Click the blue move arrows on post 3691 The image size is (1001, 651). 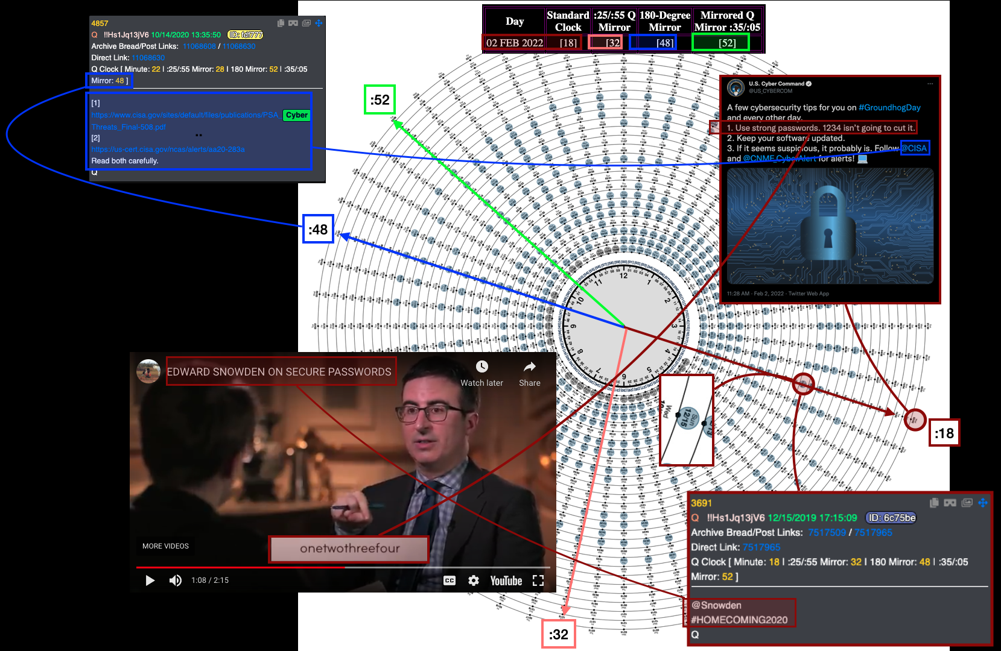(x=983, y=503)
